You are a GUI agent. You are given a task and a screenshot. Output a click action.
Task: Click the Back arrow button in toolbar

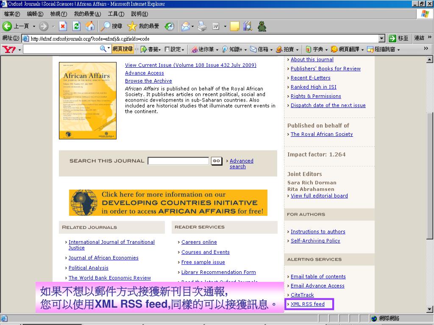pos(7,26)
